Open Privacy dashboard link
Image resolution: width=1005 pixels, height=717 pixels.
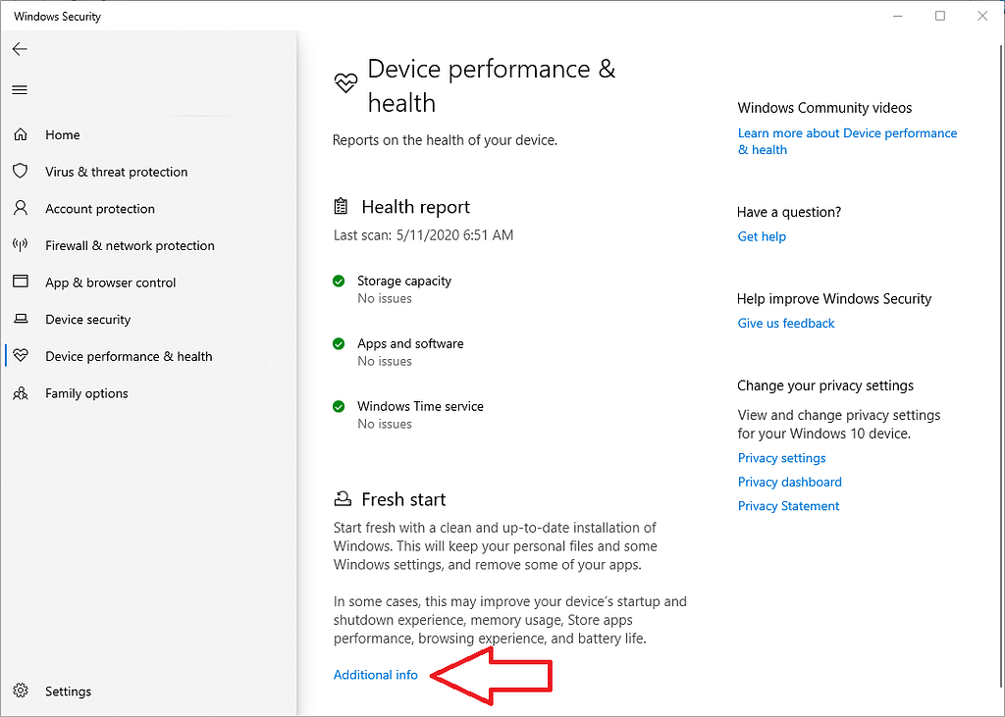(790, 482)
